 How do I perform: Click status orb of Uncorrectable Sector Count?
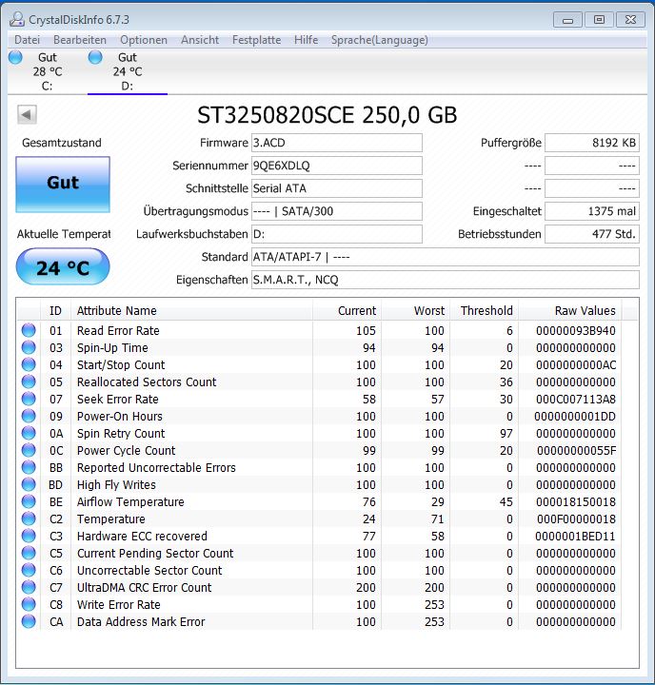(29, 570)
